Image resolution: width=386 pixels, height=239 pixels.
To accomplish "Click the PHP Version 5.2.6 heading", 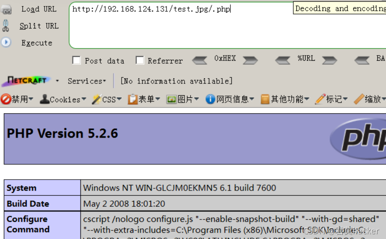I will (63, 134).
